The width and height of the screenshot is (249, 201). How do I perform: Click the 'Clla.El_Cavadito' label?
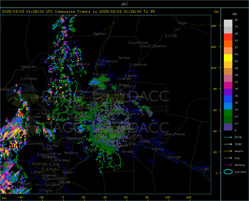point(153,46)
